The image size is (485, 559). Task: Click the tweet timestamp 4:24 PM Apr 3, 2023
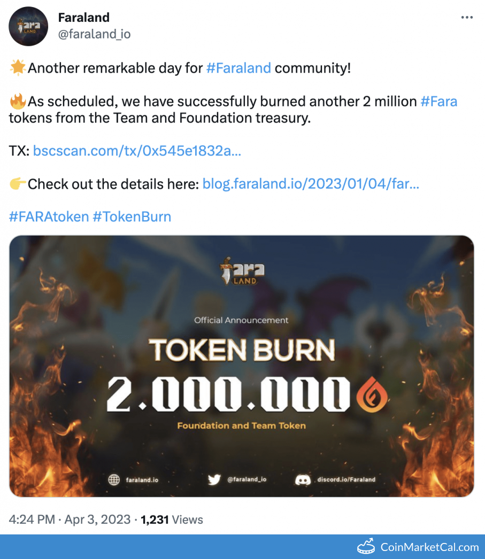[x=70, y=519]
